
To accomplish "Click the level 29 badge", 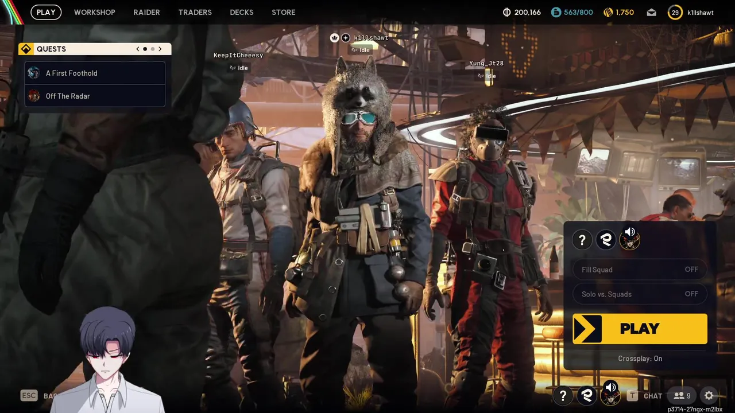I will 675,12.
